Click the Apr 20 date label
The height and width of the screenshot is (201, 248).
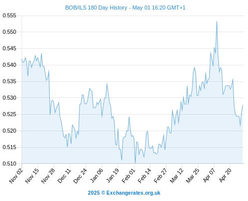point(225,176)
